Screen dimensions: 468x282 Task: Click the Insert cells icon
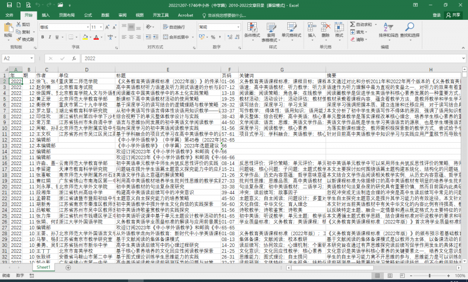click(312, 27)
